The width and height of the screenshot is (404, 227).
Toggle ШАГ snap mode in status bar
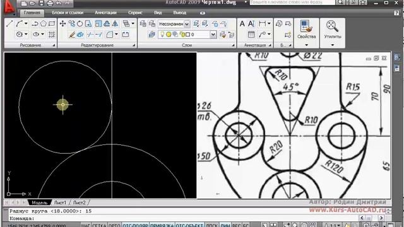[x=86, y=225]
